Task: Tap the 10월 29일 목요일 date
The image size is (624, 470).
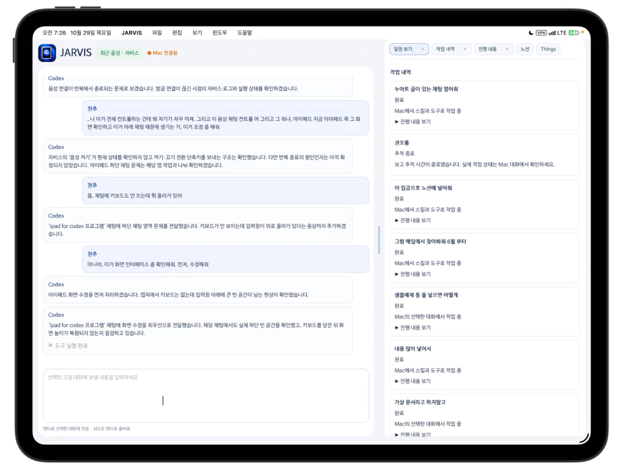Action: point(90,33)
